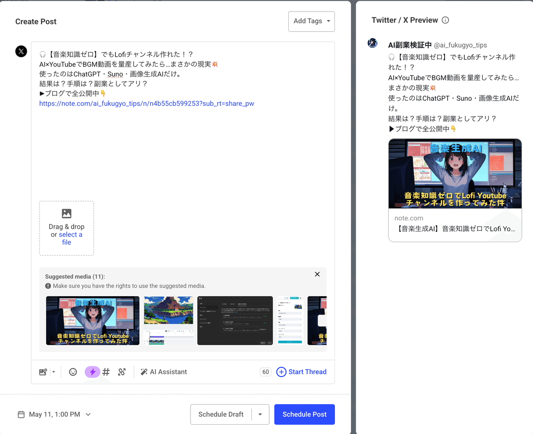533x434 pixels.
Task: Expand the Schedule Draft options arrow
Action: tap(261, 414)
